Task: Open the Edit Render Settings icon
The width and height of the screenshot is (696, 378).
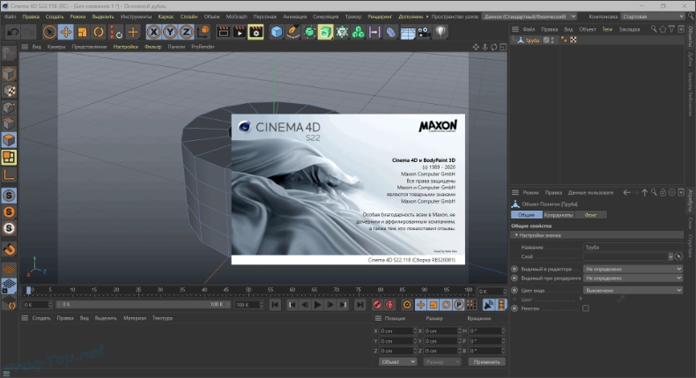Action: [255, 32]
